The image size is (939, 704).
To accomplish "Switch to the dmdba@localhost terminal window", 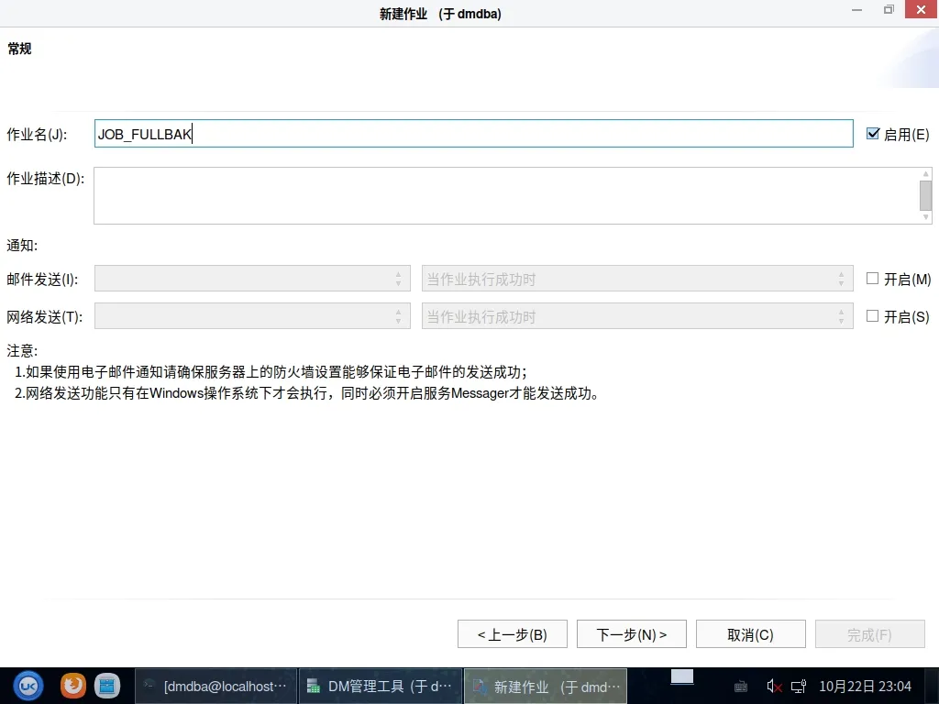I will point(216,686).
